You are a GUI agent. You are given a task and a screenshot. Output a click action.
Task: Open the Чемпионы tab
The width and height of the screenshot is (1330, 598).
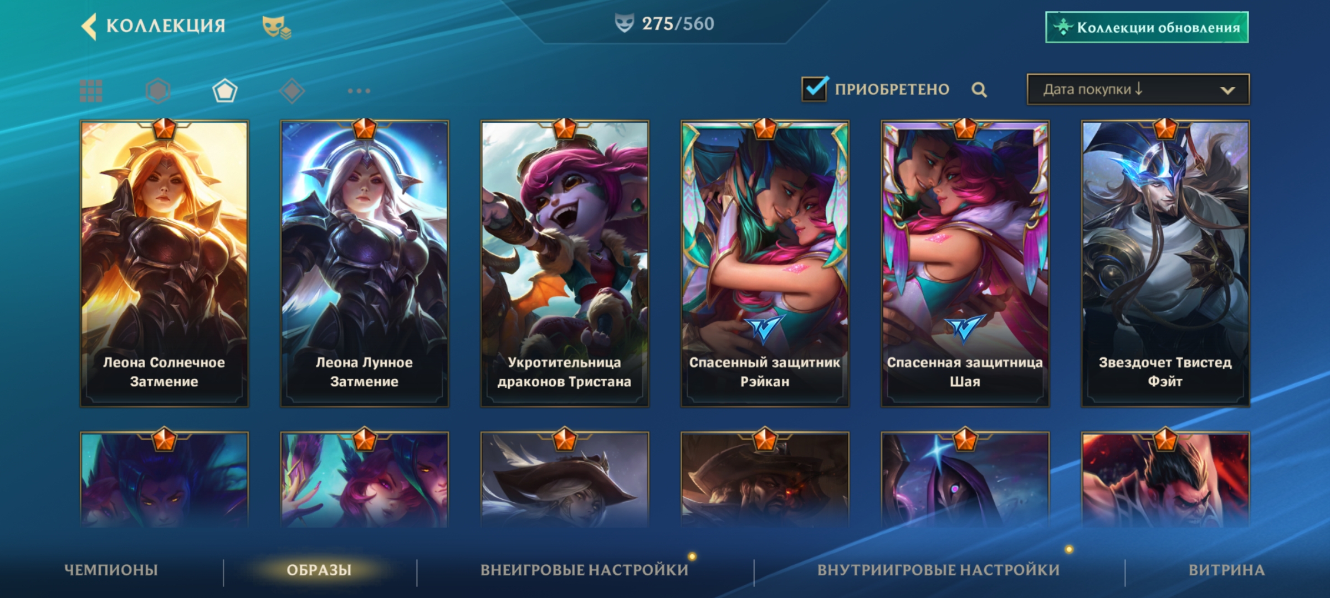pos(111,570)
